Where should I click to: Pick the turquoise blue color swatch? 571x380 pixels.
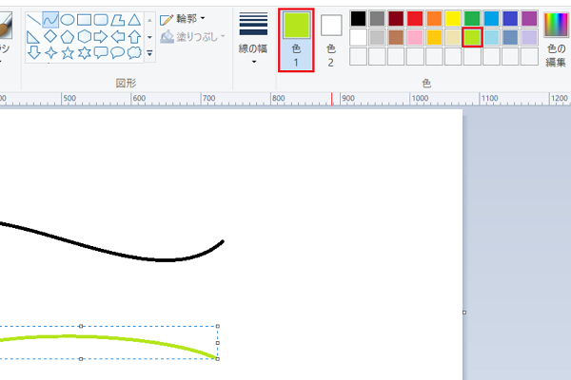[491, 19]
